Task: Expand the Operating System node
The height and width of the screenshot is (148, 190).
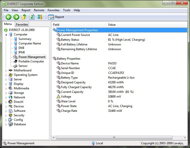Action: pos(6,75)
